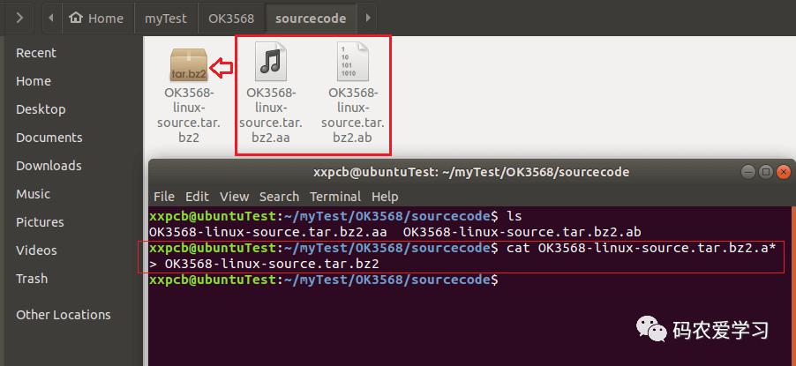
Task: Open the terminal Edit menu
Action: [x=197, y=197]
